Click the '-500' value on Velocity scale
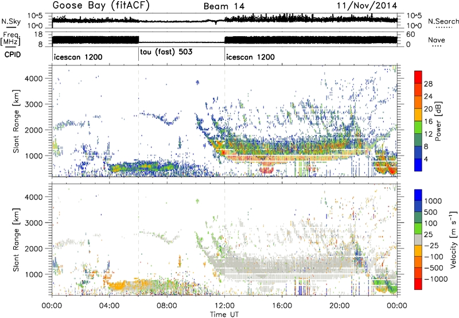Viewport: 459px width, 318px height. (434, 268)
